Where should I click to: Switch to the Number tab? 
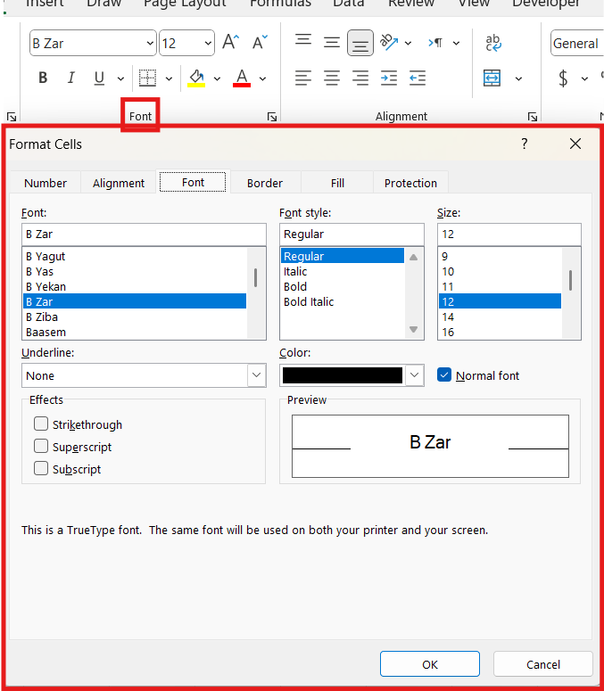click(x=46, y=183)
